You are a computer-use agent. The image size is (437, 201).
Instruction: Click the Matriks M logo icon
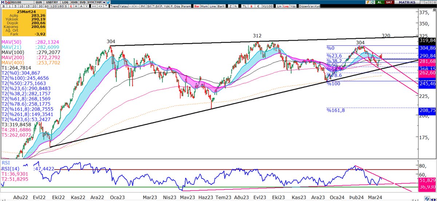tap(3, 2)
